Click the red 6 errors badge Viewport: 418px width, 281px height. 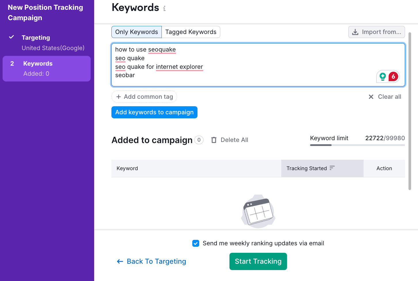pos(393,77)
